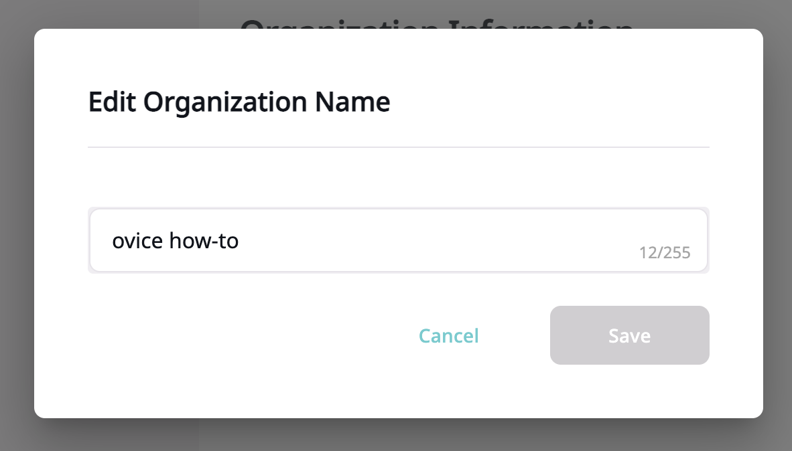Click the greyed-out Save button label
Image resolution: width=792 pixels, height=451 pixels.
629,336
